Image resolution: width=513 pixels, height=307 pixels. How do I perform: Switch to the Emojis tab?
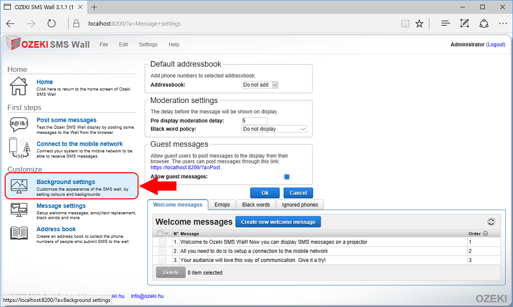tap(222, 204)
